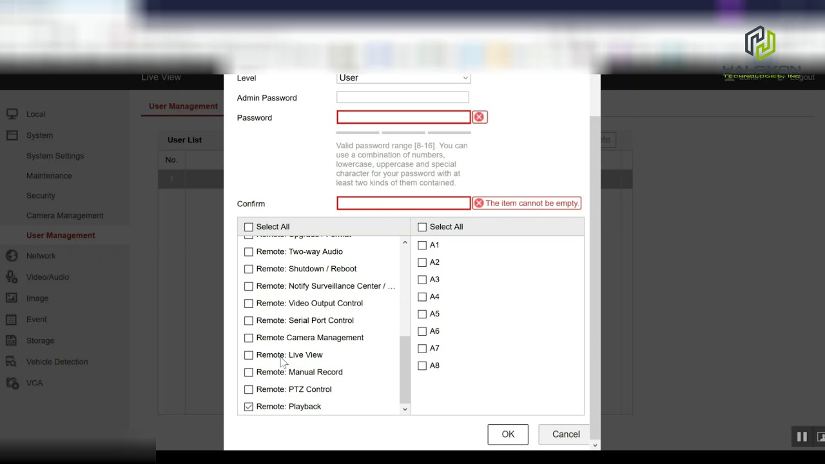
Task: Click the Event calendar icon
Action: coord(12,320)
